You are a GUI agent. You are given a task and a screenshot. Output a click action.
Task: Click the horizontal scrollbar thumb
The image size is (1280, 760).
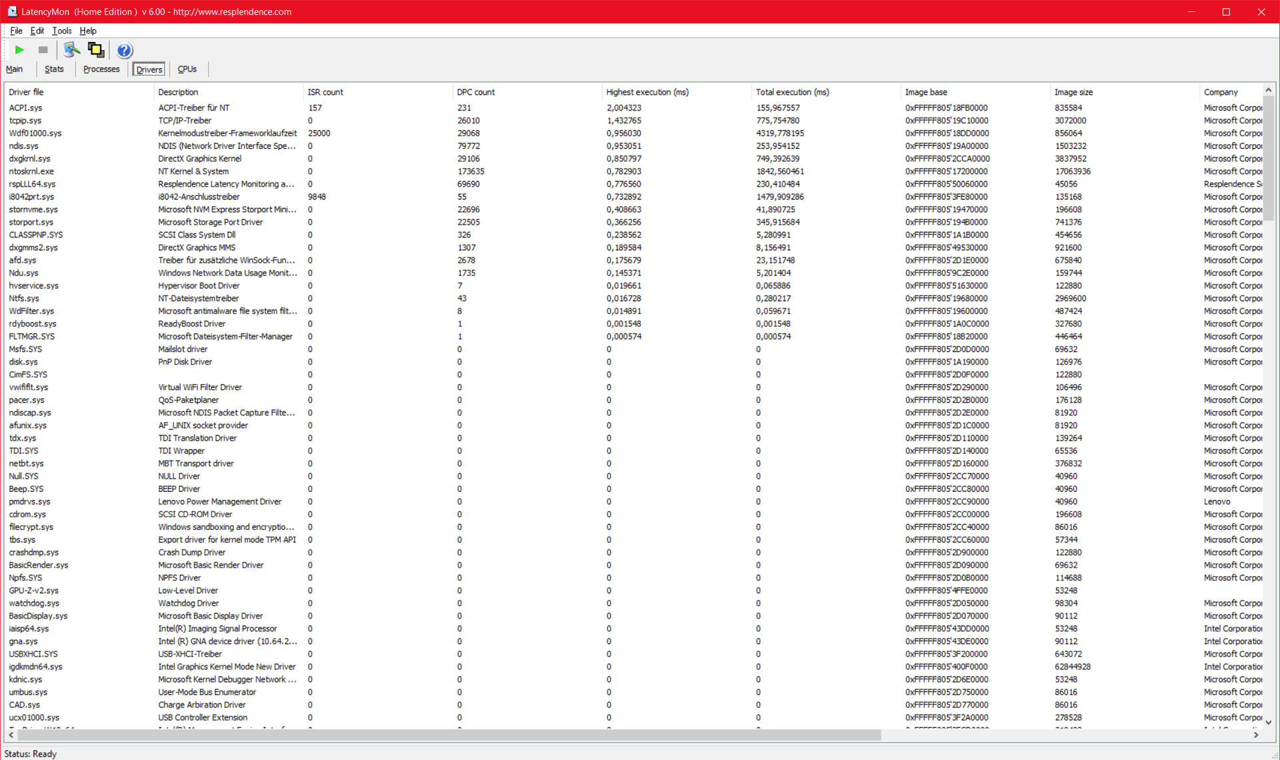click(448, 735)
